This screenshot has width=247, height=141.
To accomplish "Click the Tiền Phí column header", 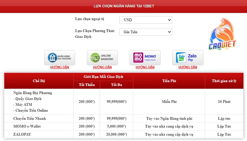I will pyautogui.click(x=169, y=81).
